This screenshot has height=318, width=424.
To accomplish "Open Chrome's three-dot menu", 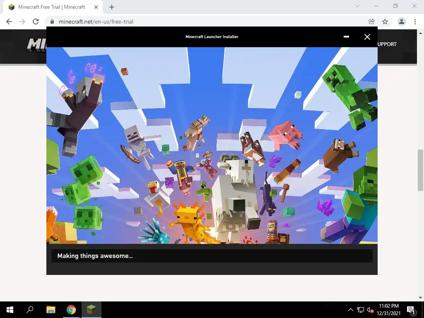I will tap(415, 22).
